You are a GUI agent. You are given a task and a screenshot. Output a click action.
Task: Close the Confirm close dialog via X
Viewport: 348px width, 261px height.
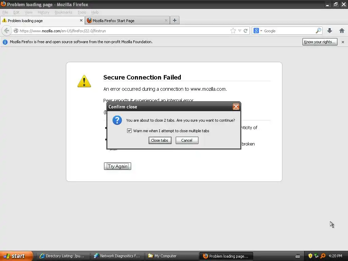point(236,107)
